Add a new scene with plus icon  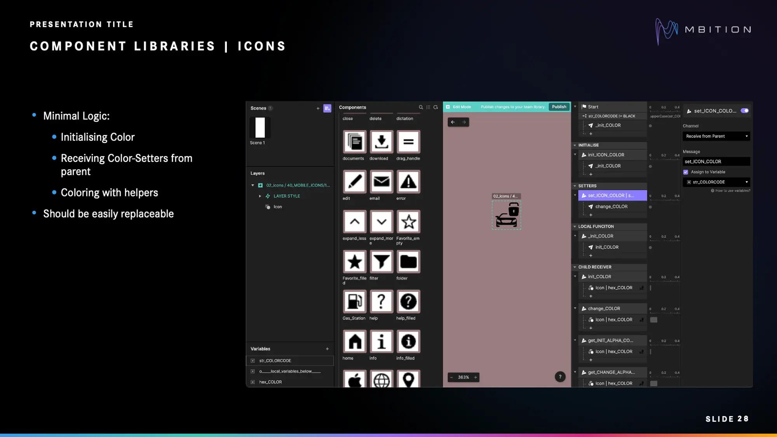[318, 109]
